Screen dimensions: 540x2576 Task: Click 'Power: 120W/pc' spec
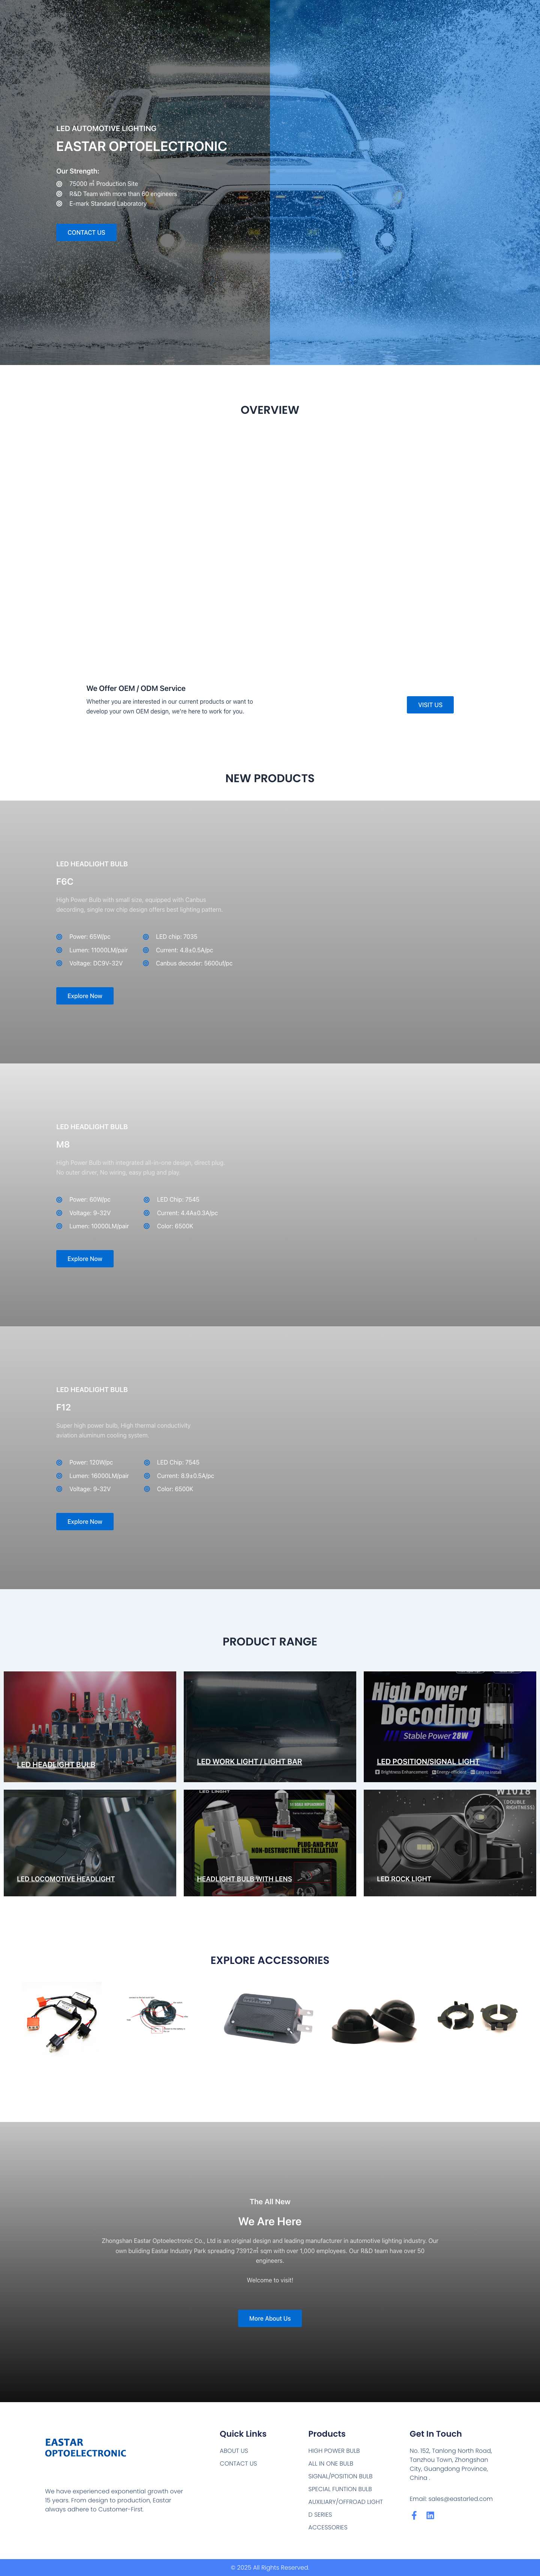[x=91, y=1462]
